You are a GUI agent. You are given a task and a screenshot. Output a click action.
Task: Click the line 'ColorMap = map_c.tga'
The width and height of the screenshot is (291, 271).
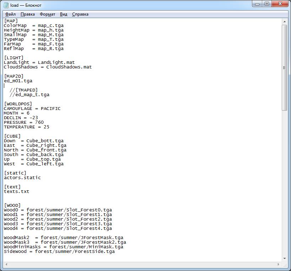[34, 26]
